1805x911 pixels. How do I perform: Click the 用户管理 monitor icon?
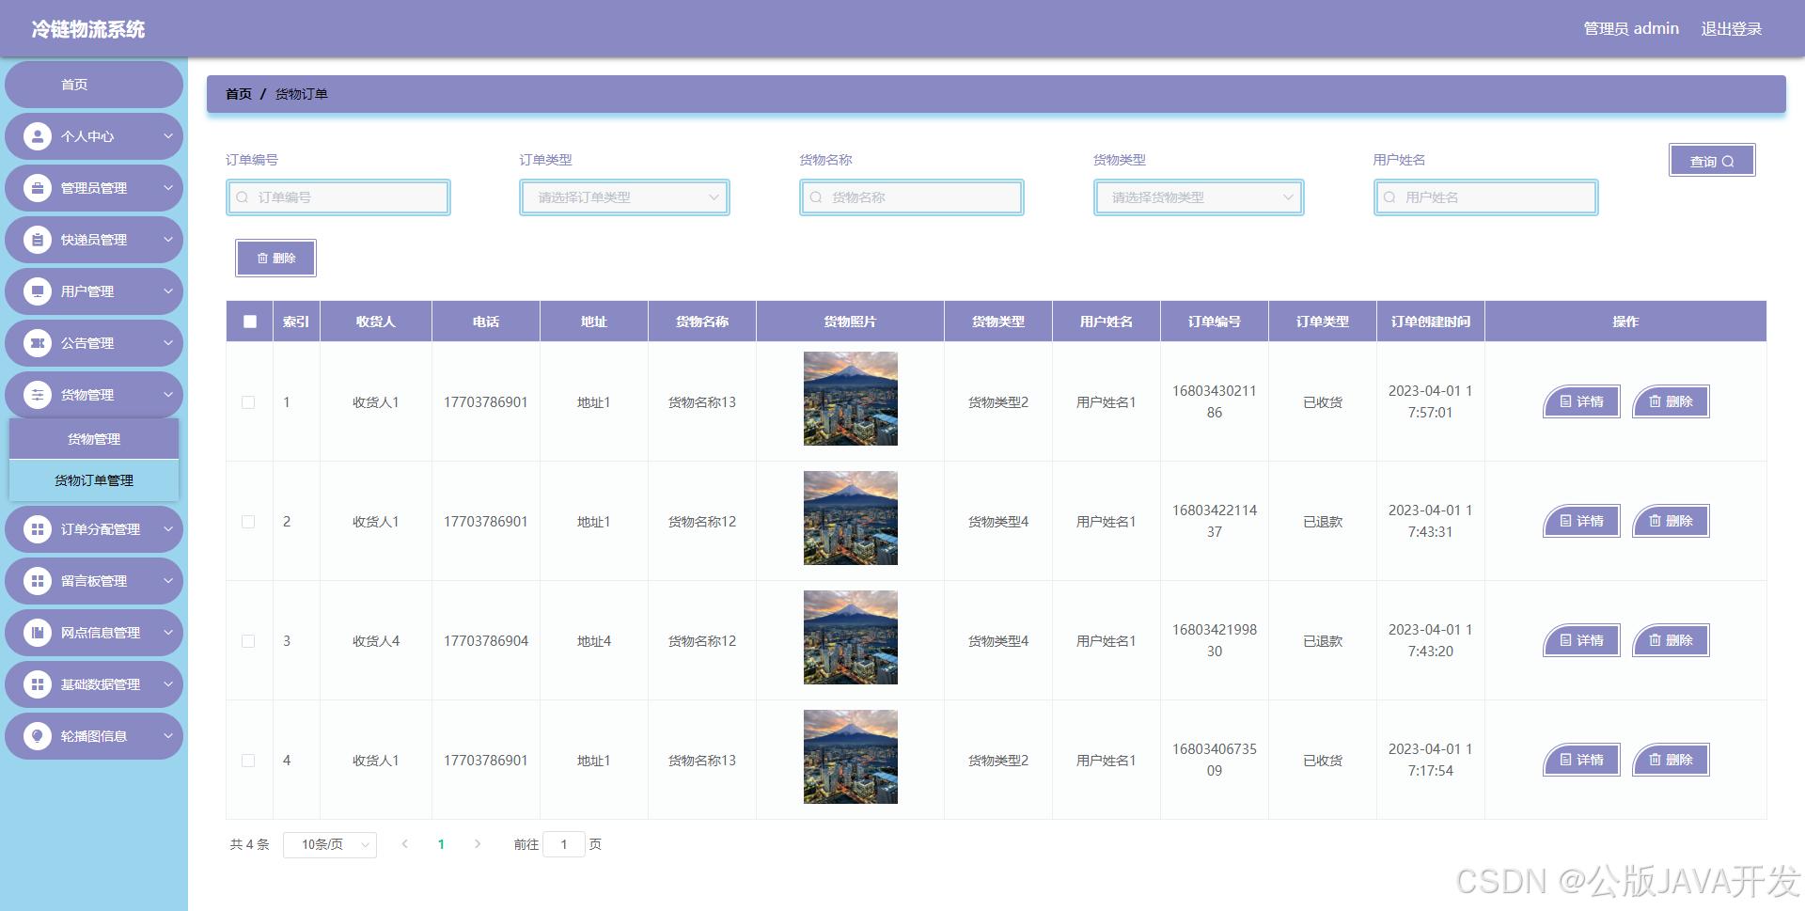click(x=38, y=291)
